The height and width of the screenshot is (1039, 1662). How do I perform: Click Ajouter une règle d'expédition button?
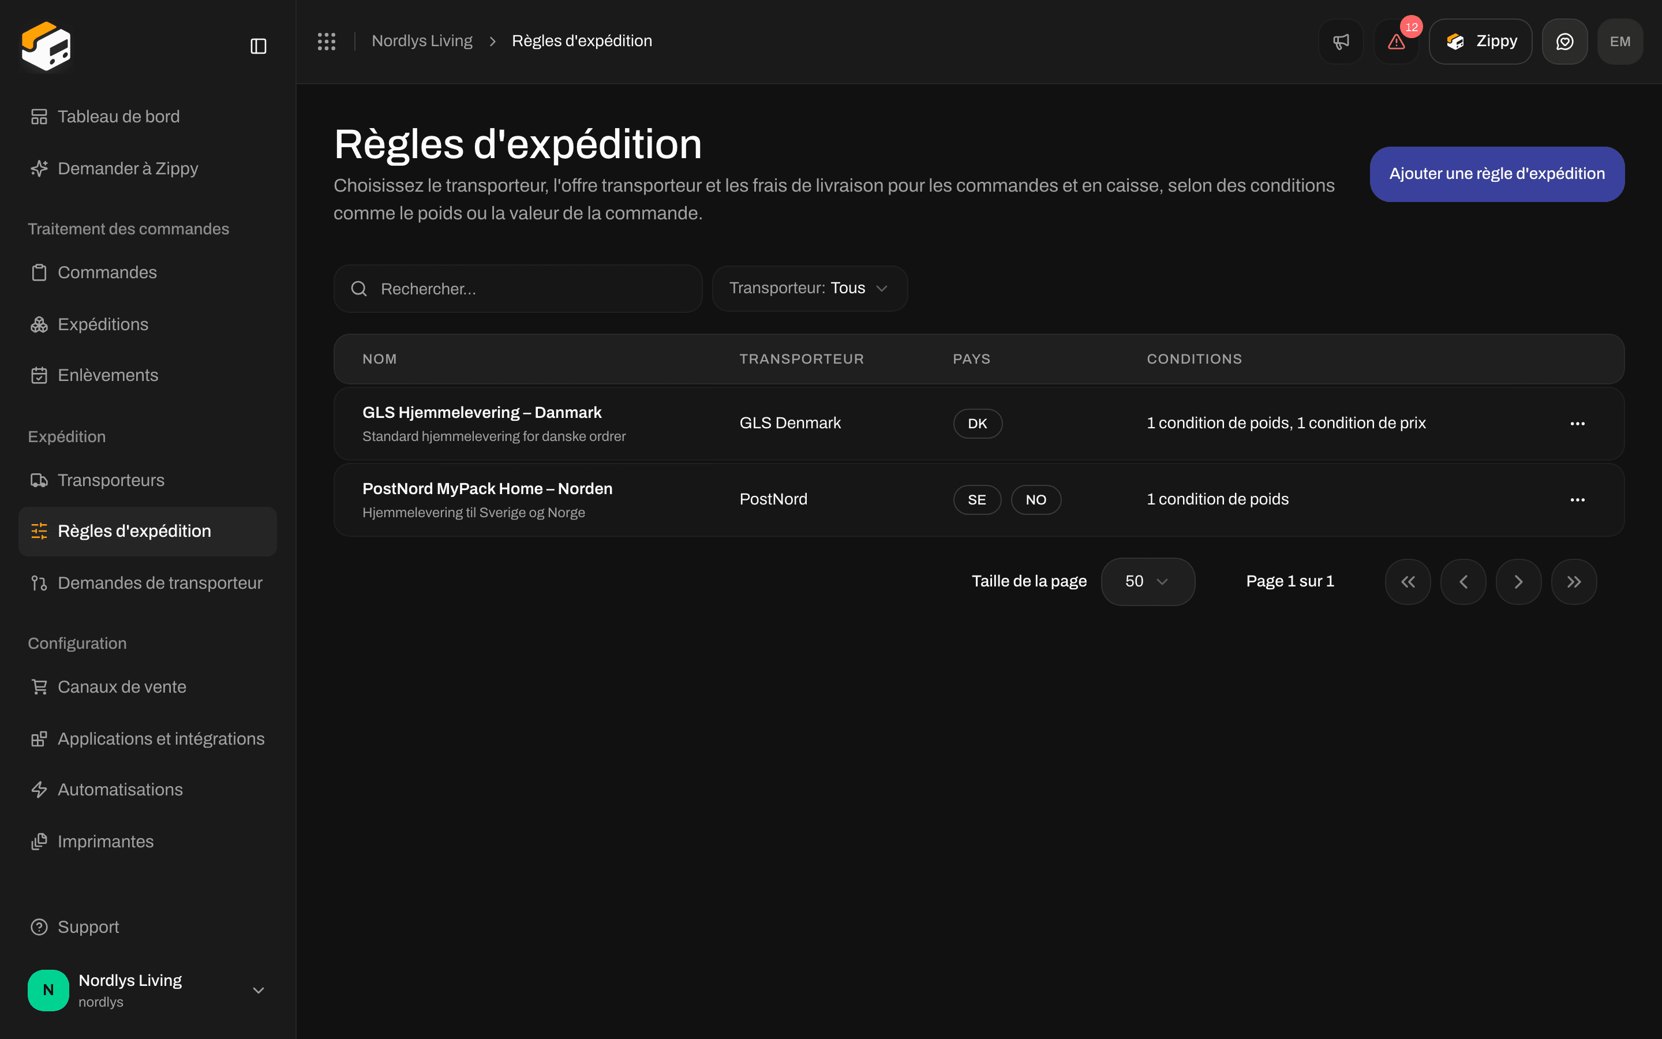tap(1497, 174)
